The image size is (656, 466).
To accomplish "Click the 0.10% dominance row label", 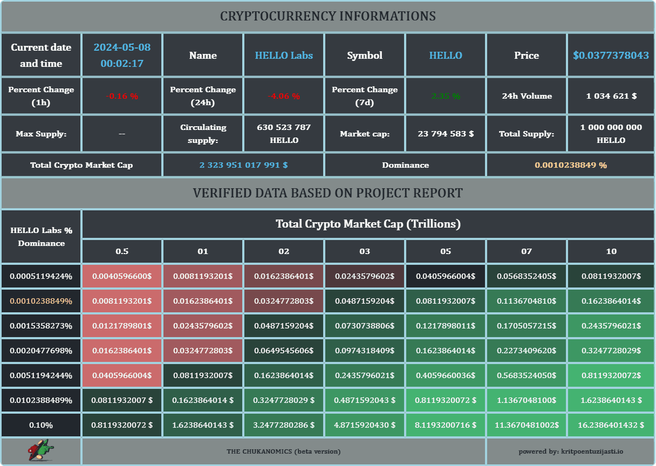I will 41,425.
